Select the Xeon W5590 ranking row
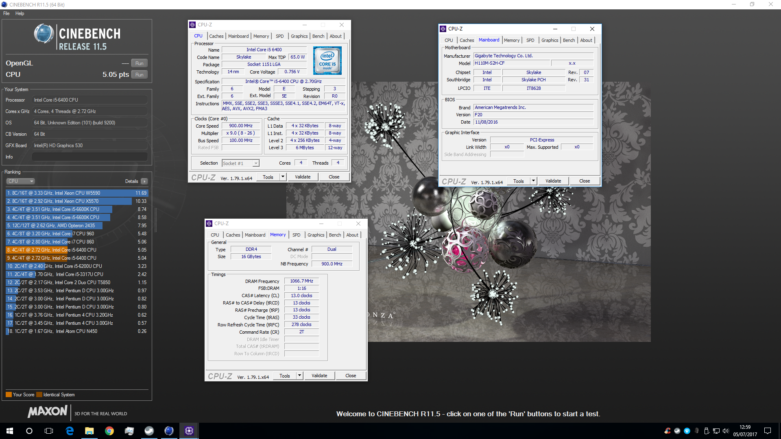Image resolution: width=781 pixels, height=439 pixels. coord(77,193)
